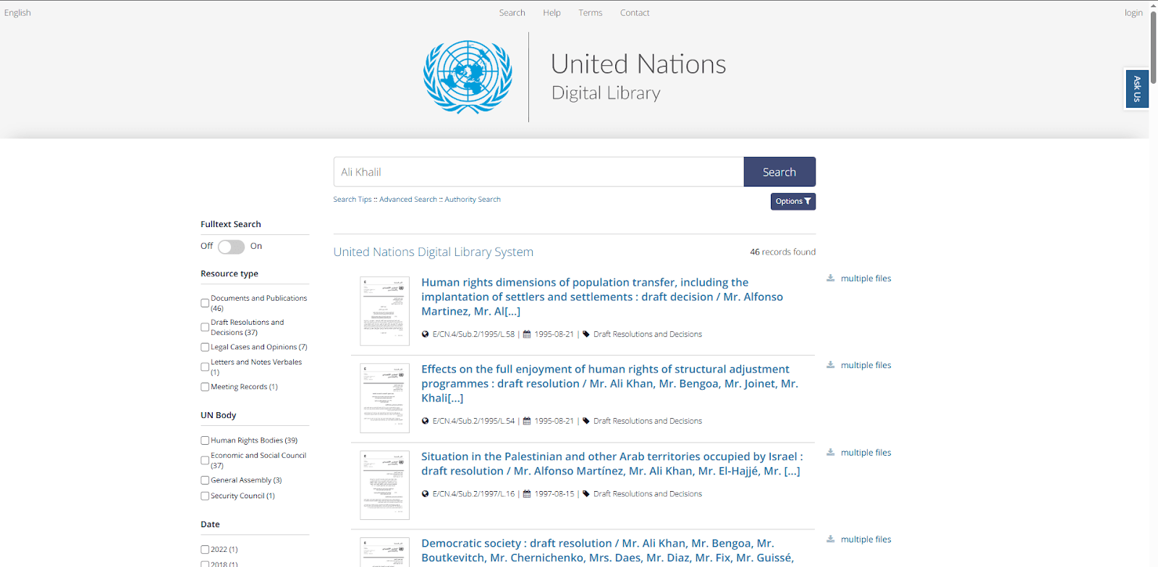Open Help in top navigation
The height and width of the screenshot is (567, 1158).
pyautogui.click(x=551, y=12)
